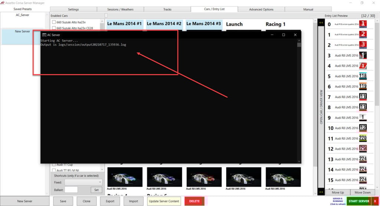This screenshot has width=380, height=206.
Task: Click the bottom yellow << collapse arrows
Action: 321,192
